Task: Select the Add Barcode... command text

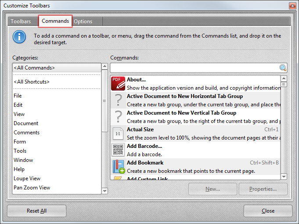Action: point(144,146)
